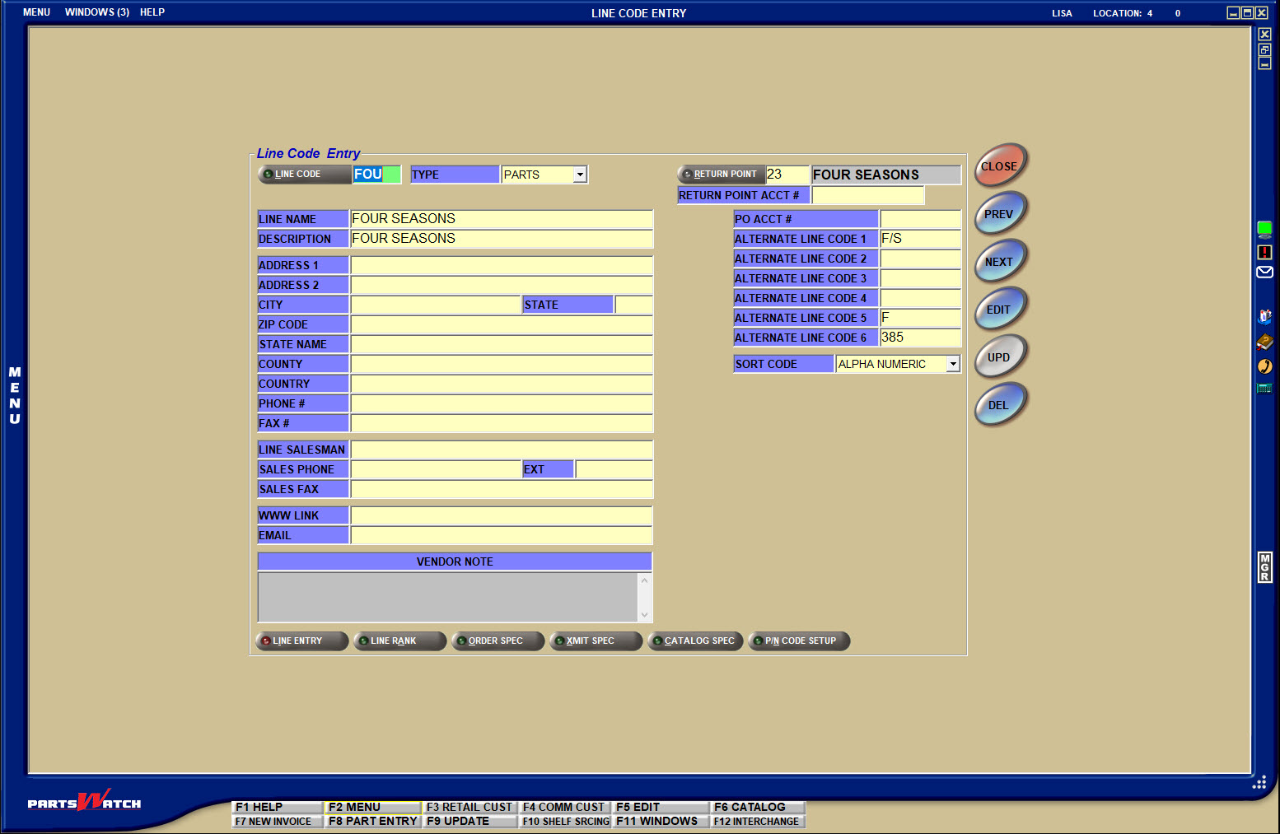
Task: Expand the TYPE dropdown showing PARTS
Action: tap(580, 175)
